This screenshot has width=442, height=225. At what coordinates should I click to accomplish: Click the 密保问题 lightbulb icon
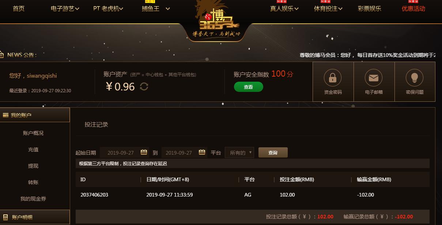pos(415,78)
